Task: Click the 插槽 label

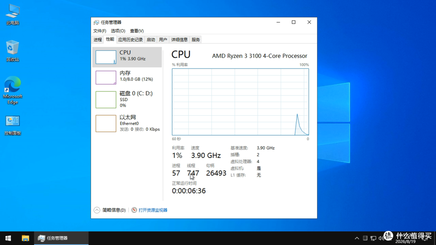Action: point(235,155)
